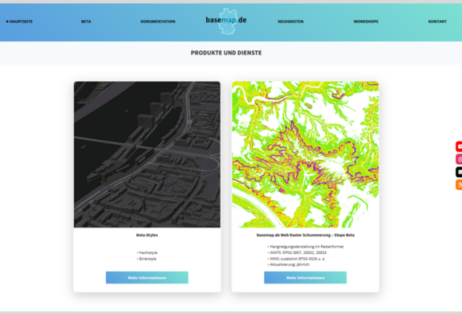Open the Dokumentation menu item

tap(158, 22)
